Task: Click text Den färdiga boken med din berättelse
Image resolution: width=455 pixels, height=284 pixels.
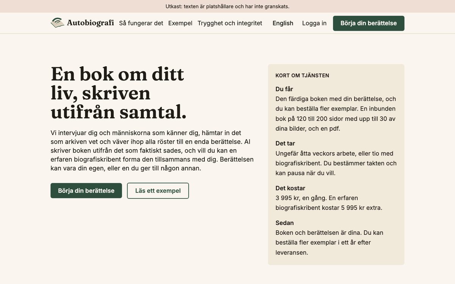Action: [329, 99]
